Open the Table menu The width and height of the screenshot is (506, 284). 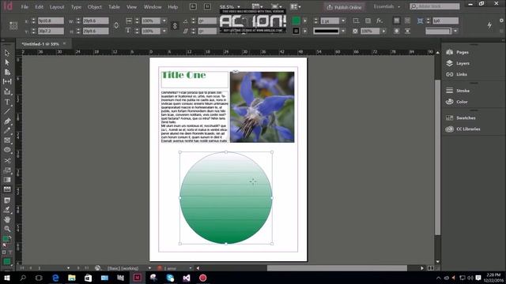114,7
